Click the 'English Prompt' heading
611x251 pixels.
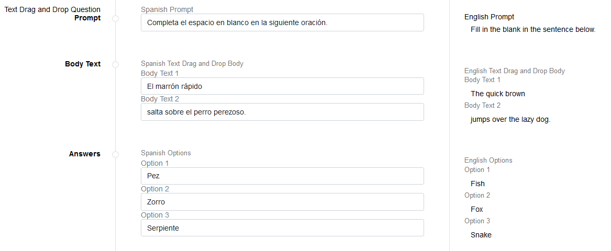489,17
